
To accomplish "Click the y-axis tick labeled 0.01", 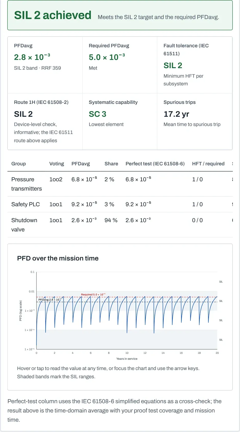I will pos(32,291).
